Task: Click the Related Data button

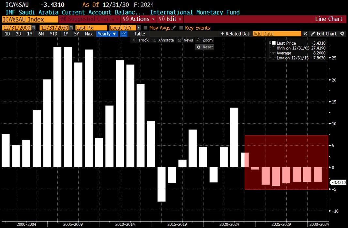Action: [234, 34]
